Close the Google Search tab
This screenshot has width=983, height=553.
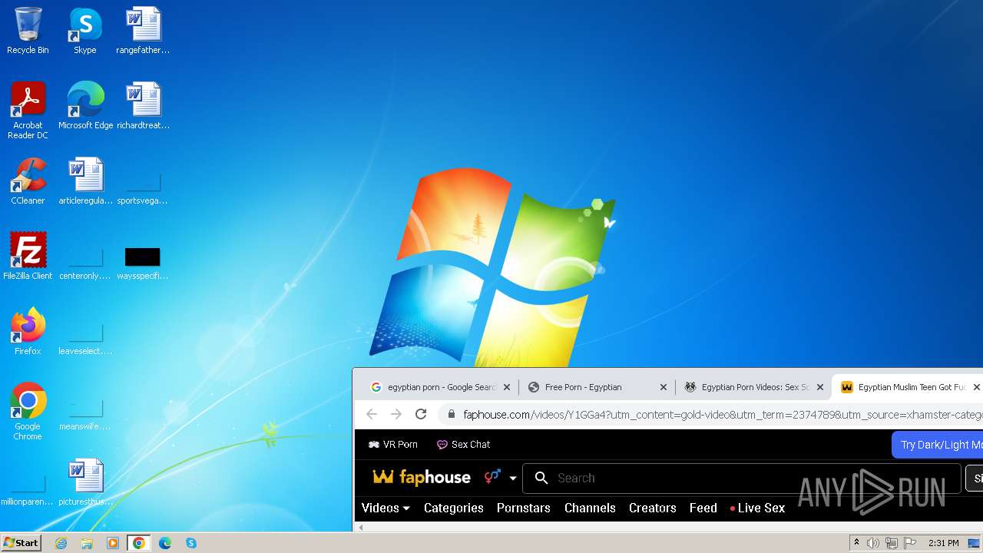[x=507, y=387]
